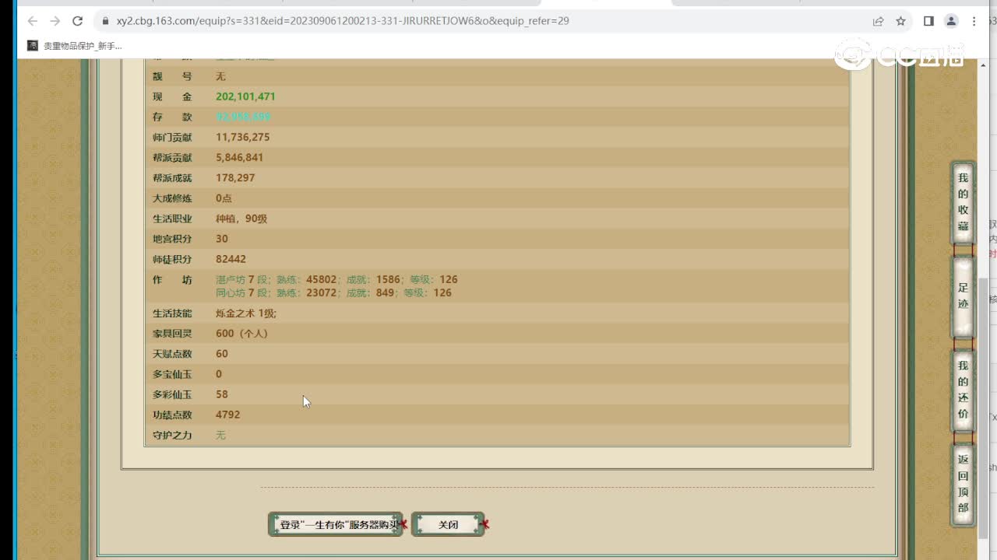This screenshot has width=997, height=560.
Task: Select 多宝仙玉 value 0
Action: pos(219,374)
